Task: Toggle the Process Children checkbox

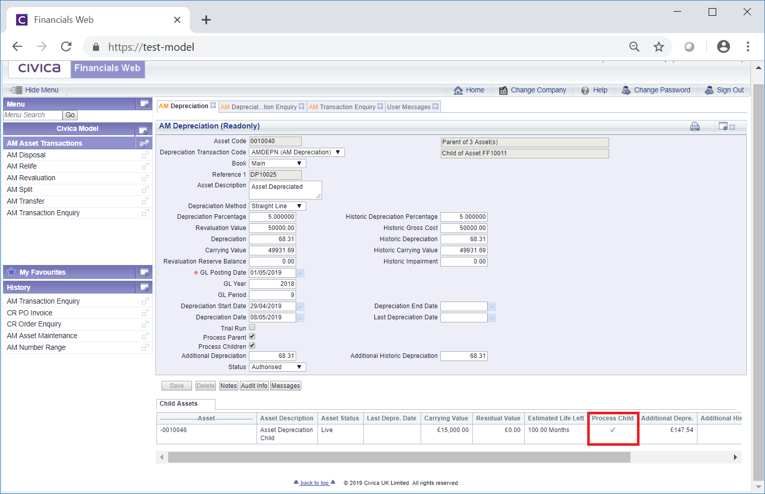Action: (252, 346)
